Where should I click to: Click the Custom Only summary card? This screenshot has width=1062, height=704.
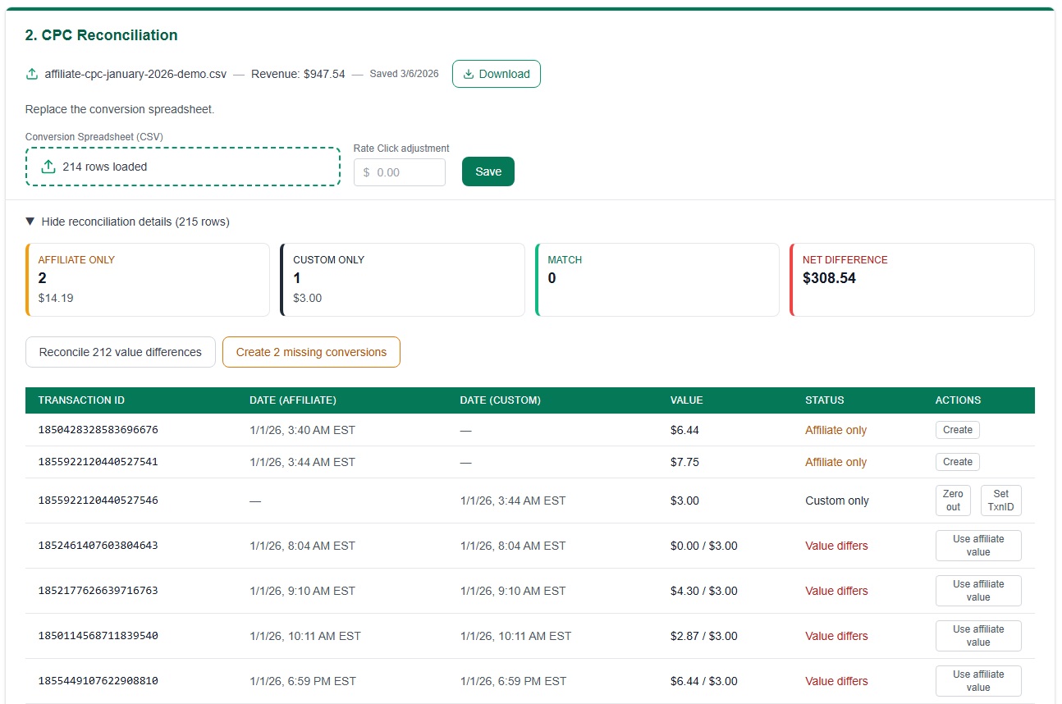click(x=402, y=280)
